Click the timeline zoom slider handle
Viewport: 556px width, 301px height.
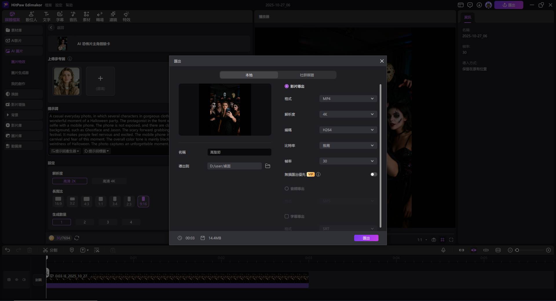coord(517,250)
